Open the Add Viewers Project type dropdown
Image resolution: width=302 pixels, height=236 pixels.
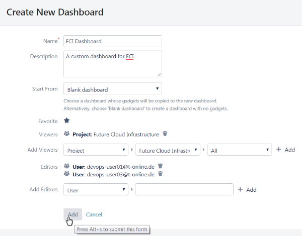pyautogui.click(x=96, y=150)
